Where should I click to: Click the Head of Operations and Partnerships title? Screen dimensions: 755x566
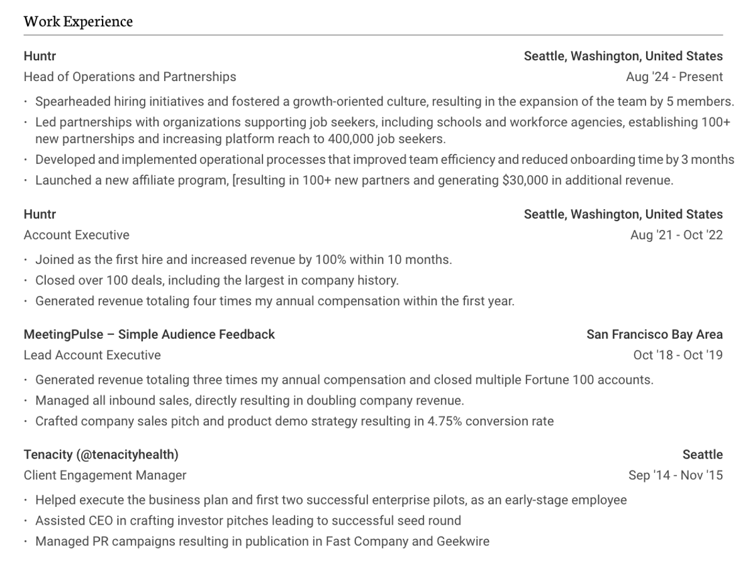coord(130,77)
